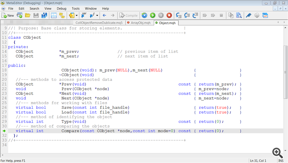This screenshot has width=288, height=163.
Task: Open the Edit menu
Action: 21,8
